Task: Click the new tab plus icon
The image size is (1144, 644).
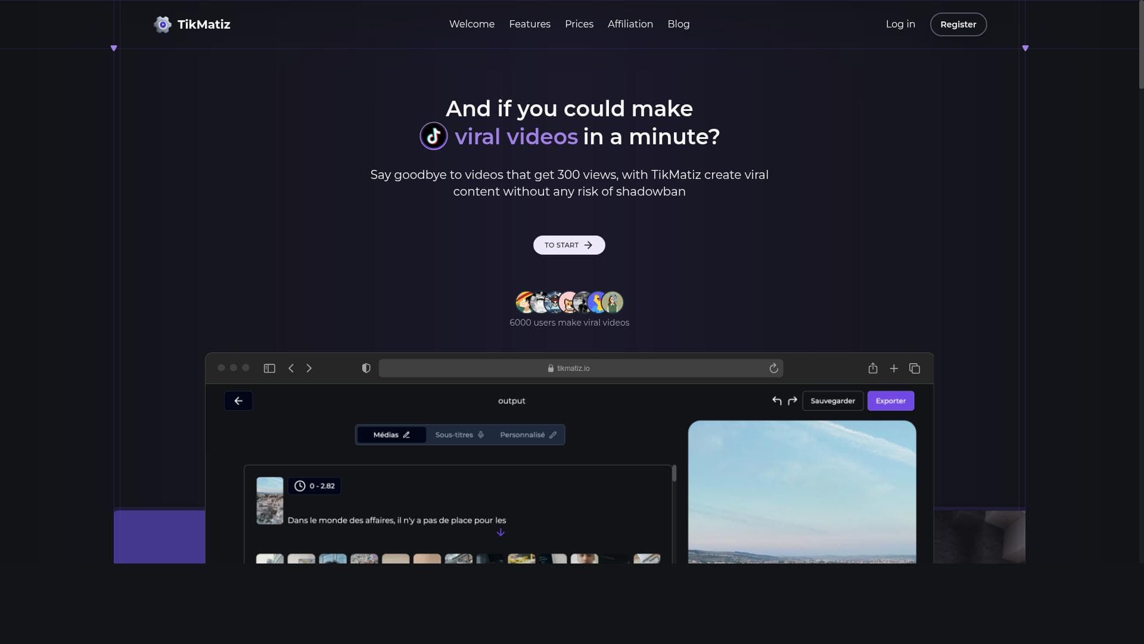Action: (894, 369)
